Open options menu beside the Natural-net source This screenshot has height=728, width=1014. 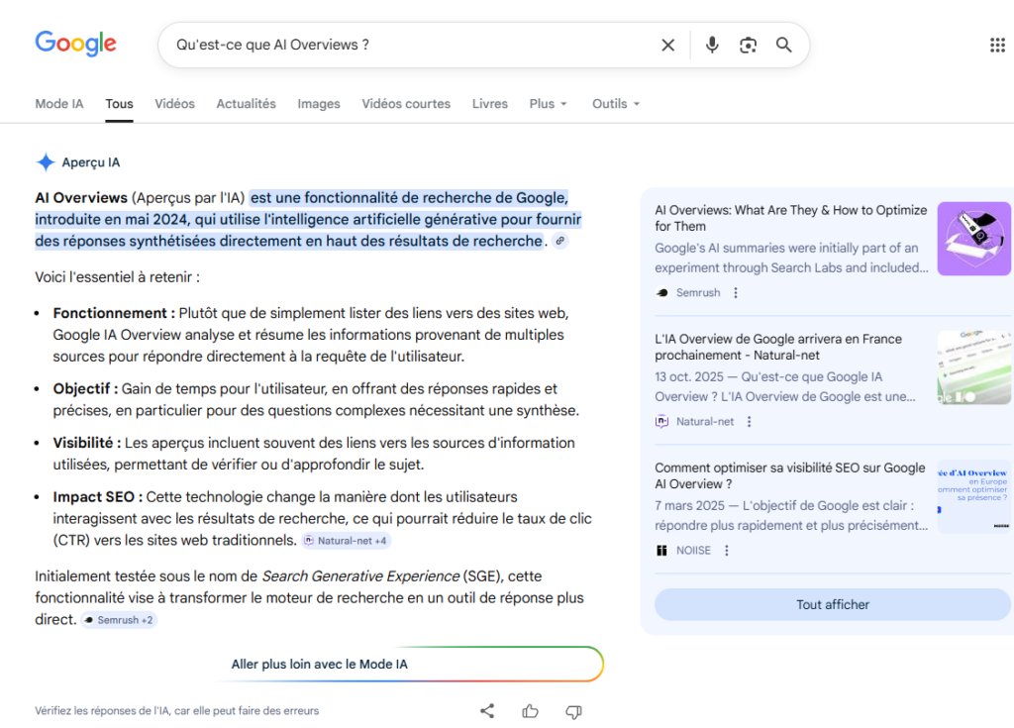coord(749,422)
